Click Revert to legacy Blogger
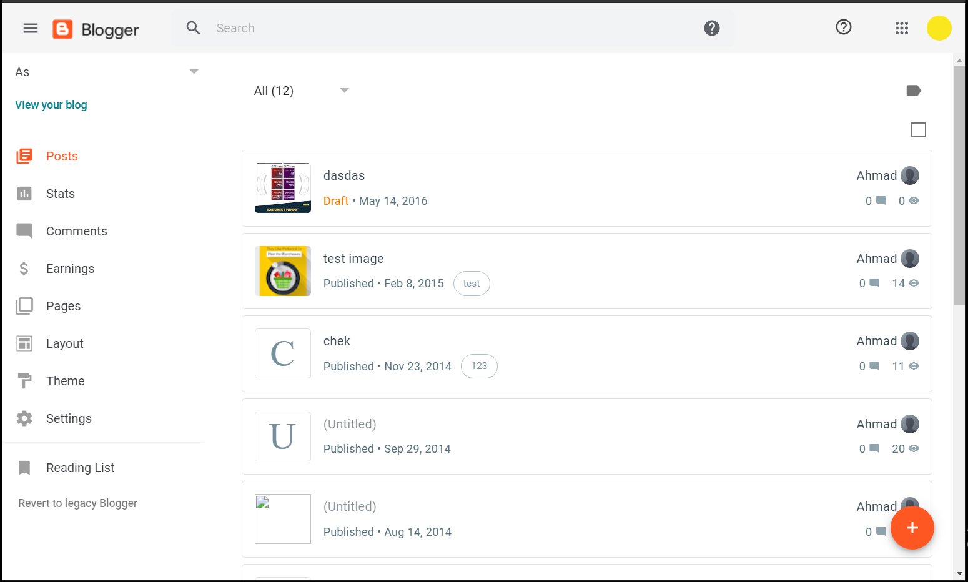 [x=77, y=503]
